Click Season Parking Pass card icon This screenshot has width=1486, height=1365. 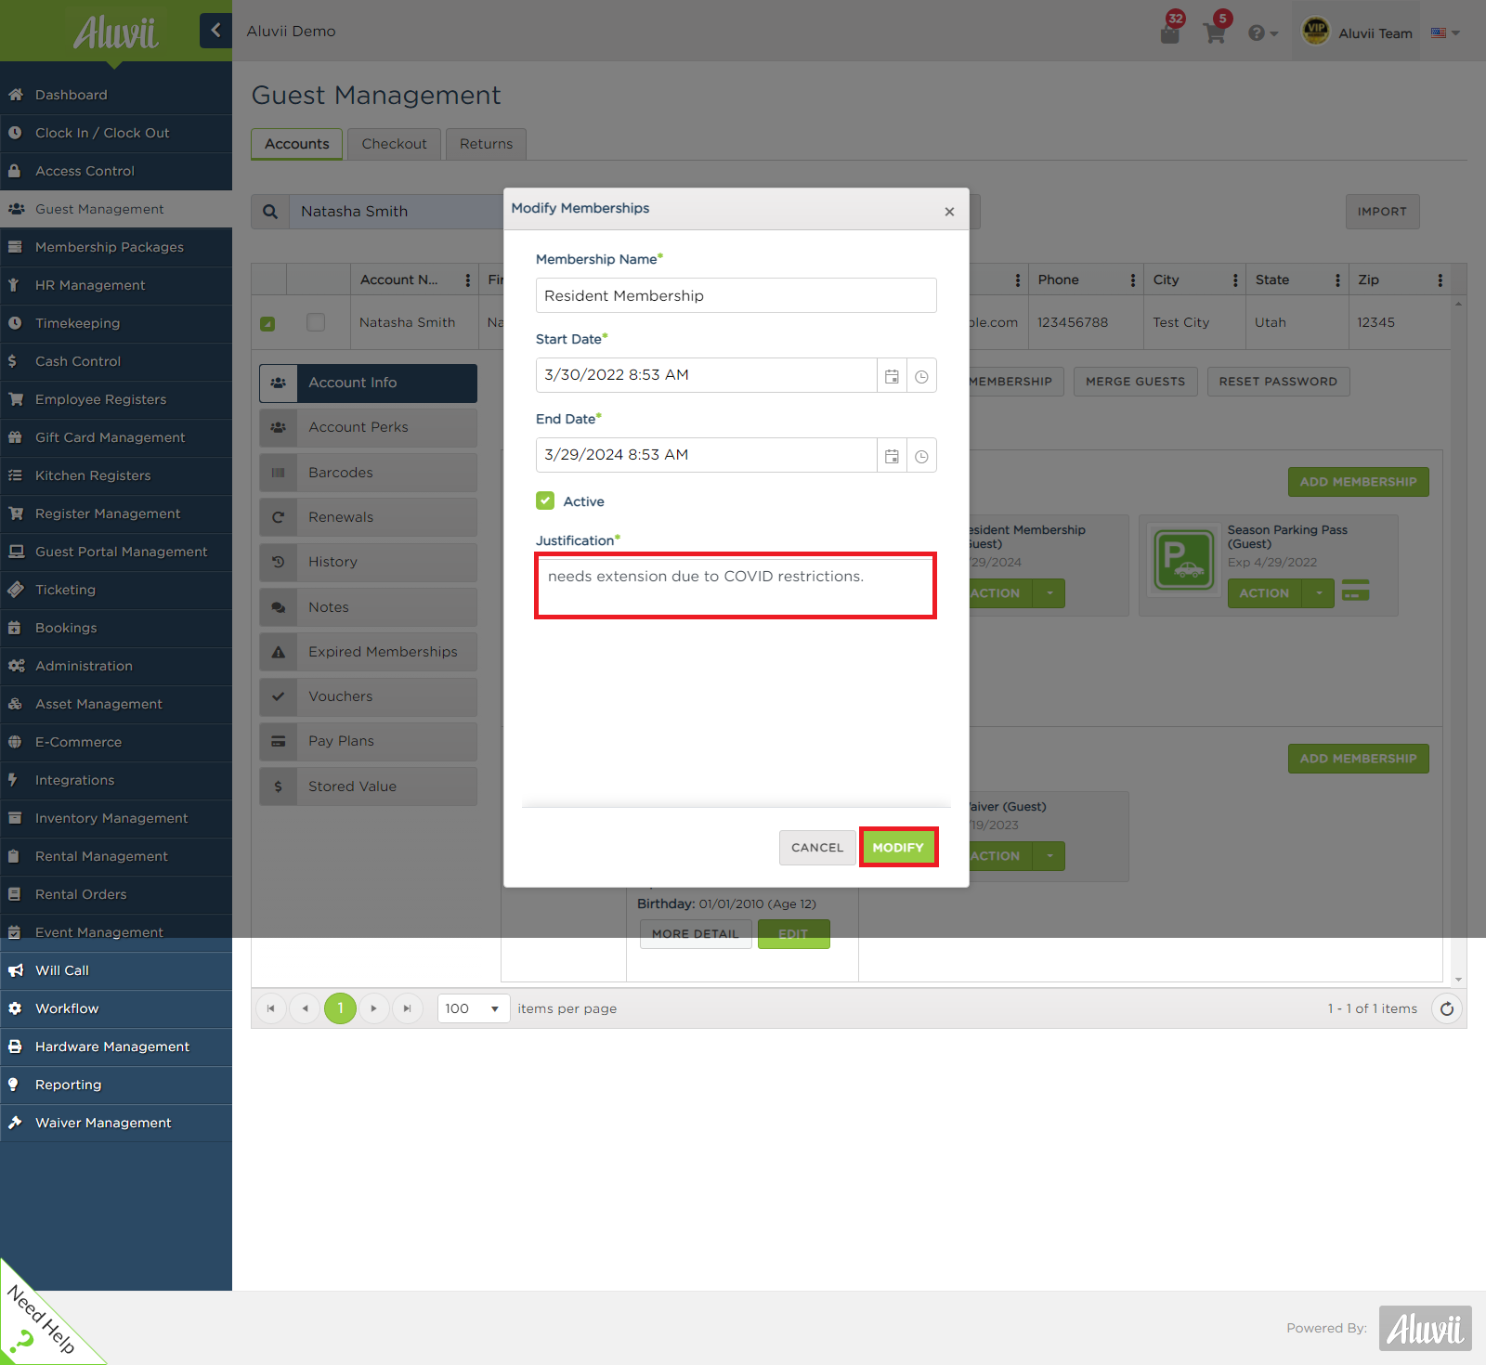click(x=1356, y=591)
